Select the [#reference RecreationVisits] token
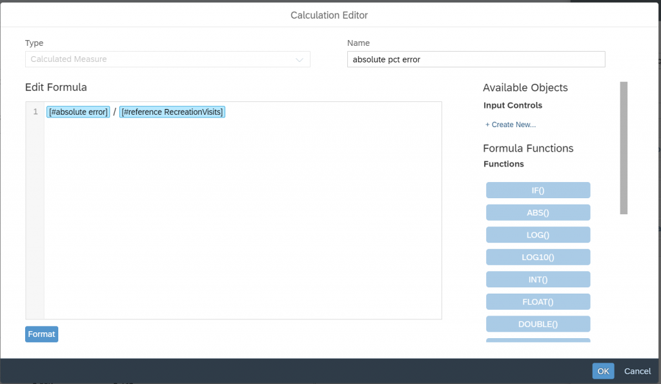Viewport: 661px width, 384px height. 172,112
